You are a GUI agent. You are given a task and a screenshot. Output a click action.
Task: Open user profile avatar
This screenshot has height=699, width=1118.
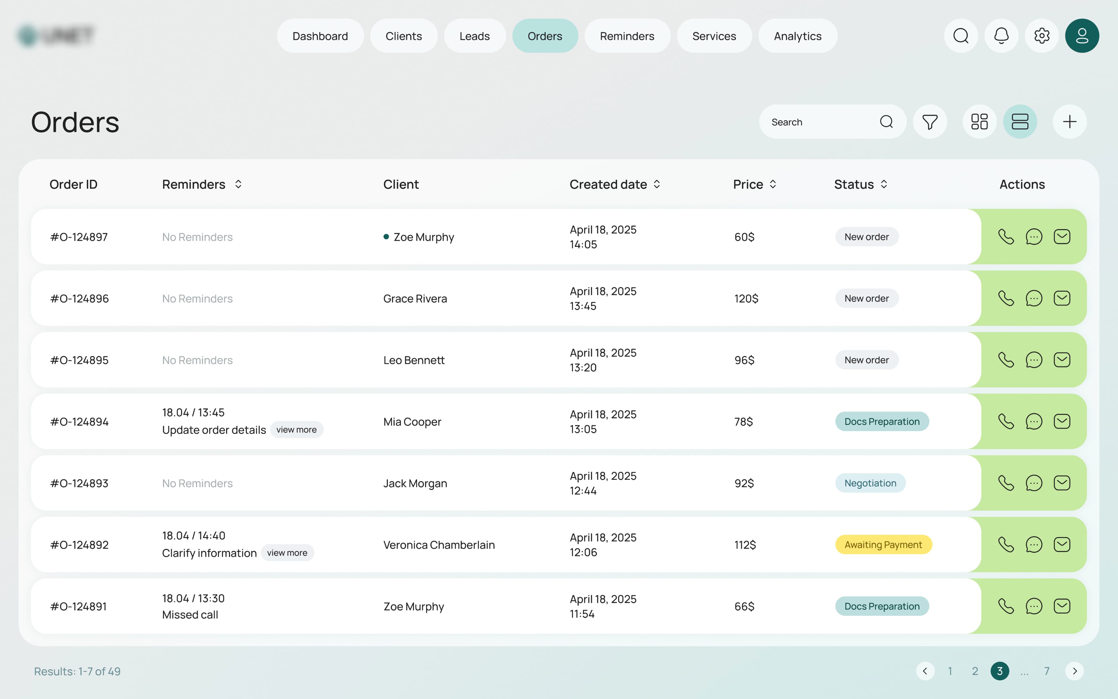1082,36
